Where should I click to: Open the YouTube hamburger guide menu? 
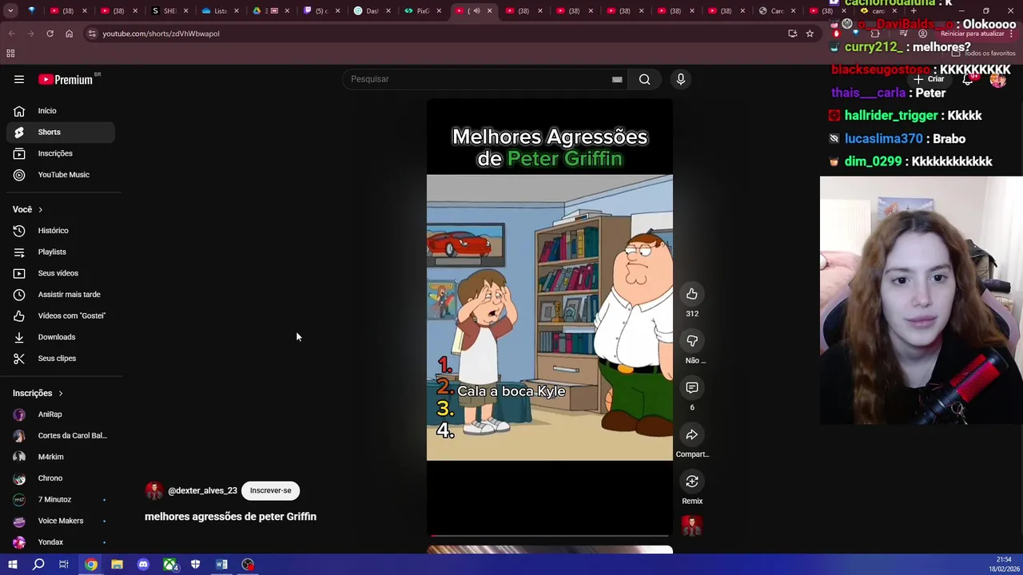tap(19, 79)
